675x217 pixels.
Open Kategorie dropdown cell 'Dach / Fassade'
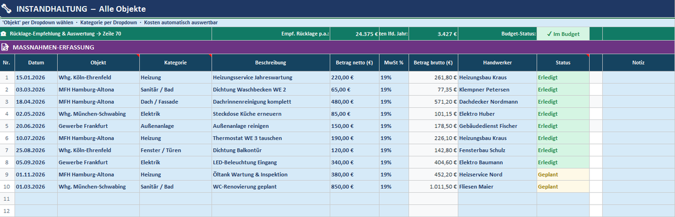coord(175,102)
